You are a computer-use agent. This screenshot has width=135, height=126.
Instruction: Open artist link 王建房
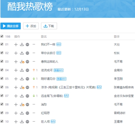pyautogui.click(x=118, y=121)
